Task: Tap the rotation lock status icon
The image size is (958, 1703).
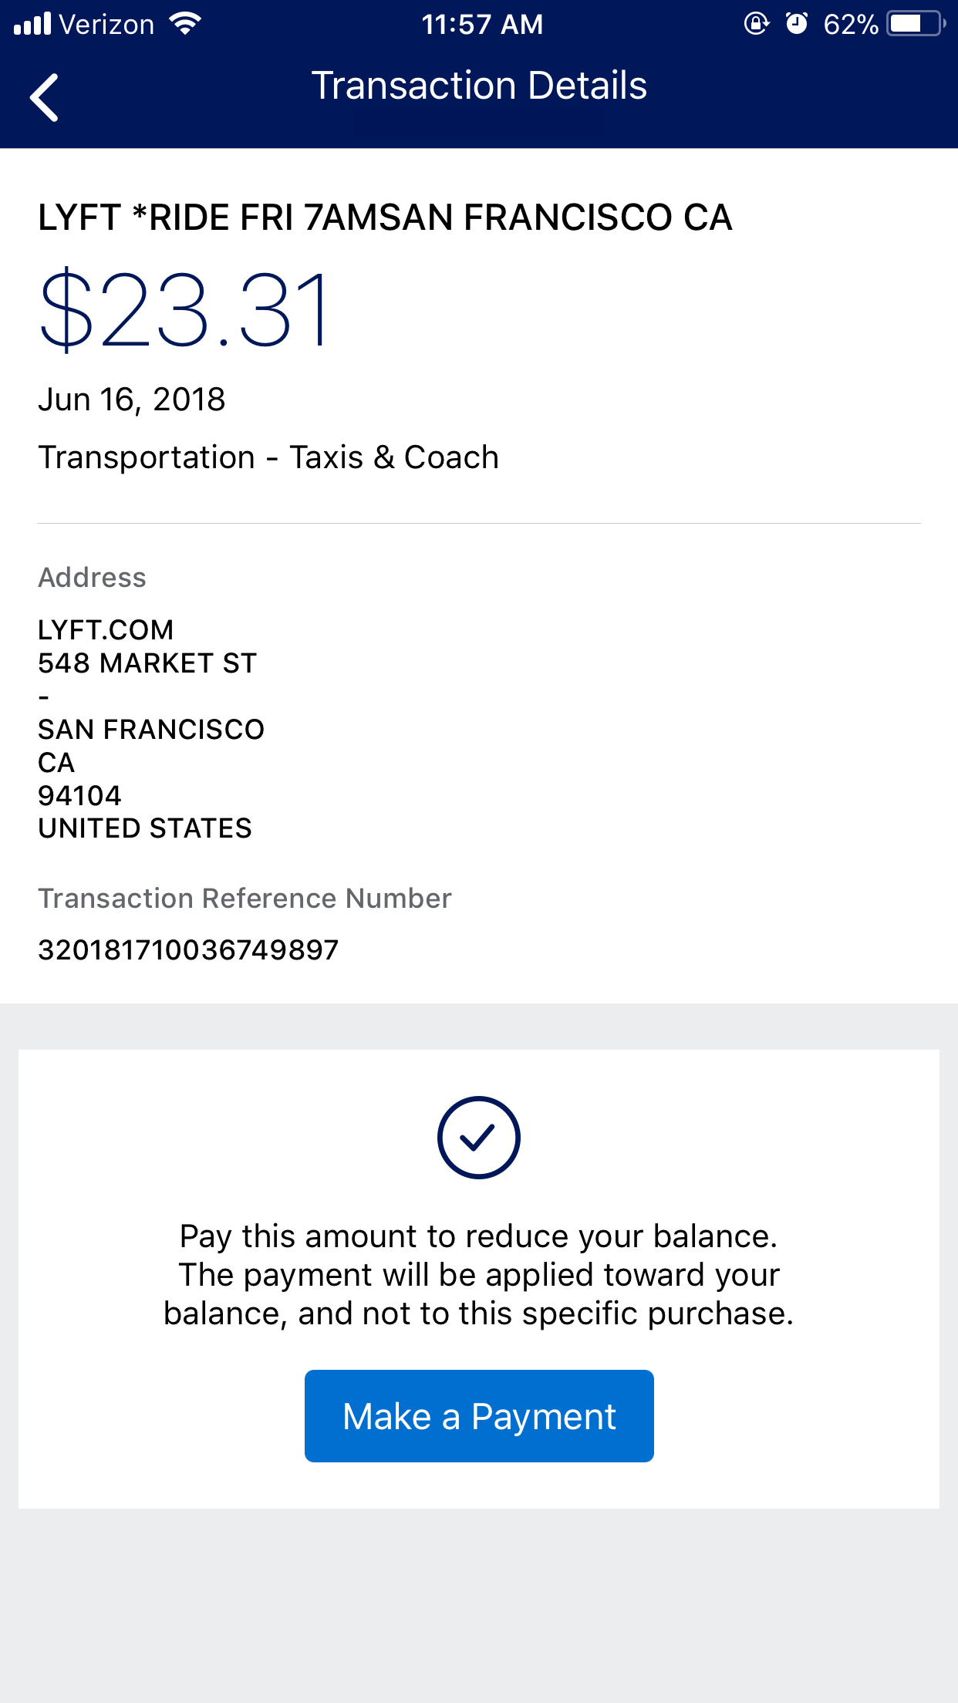Action: point(756,24)
